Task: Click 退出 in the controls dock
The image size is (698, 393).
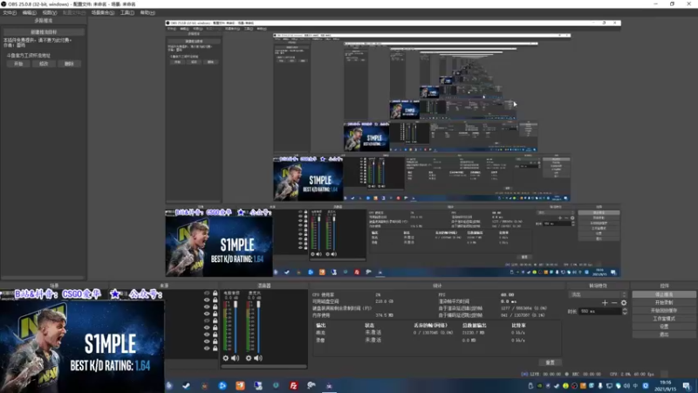Action: click(x=664, y=334)
